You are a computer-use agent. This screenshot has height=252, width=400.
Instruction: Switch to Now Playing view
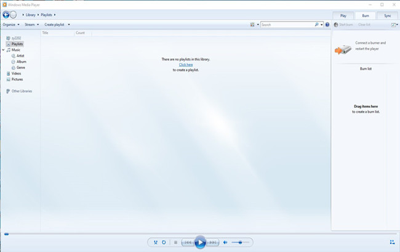coord(393,242)
